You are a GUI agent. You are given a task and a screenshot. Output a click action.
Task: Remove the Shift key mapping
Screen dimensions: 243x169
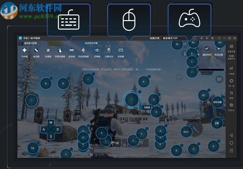(x=192, y=127)
